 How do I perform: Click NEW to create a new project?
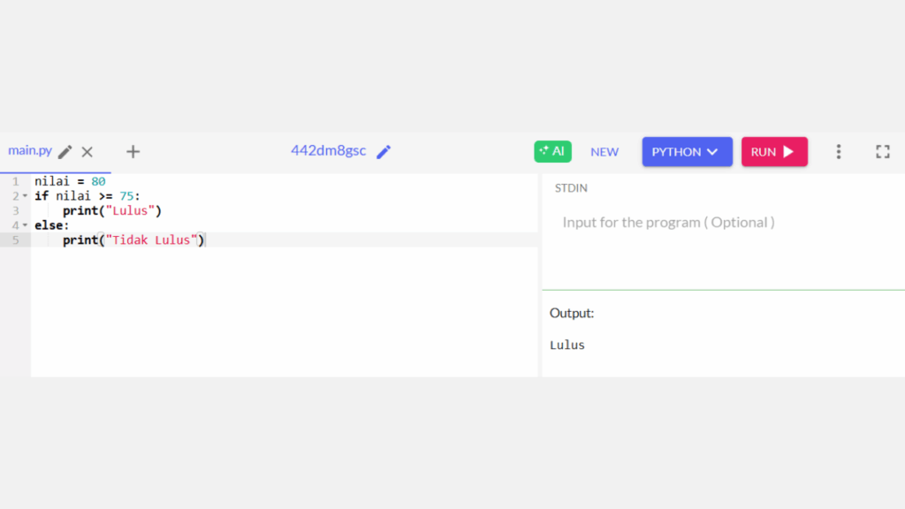(605, 152)
